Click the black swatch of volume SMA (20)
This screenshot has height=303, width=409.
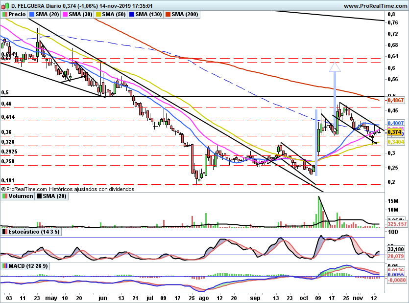click(39, 196)
